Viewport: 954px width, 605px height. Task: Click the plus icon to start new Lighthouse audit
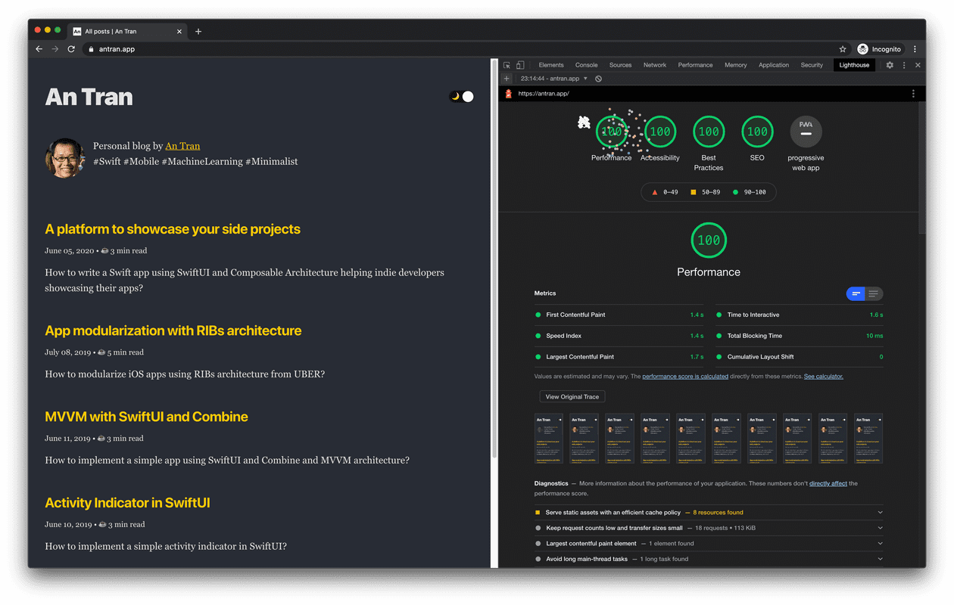[506, 78]
